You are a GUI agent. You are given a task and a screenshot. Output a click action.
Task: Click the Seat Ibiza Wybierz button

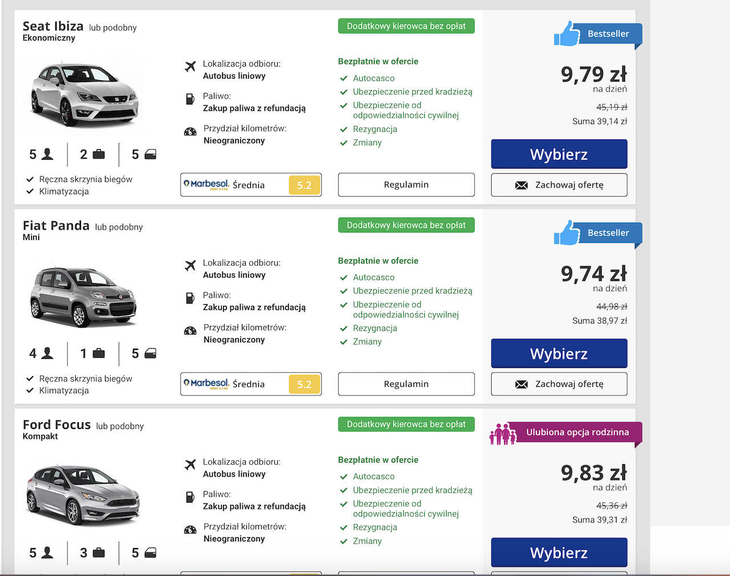[x=559, y=154]
